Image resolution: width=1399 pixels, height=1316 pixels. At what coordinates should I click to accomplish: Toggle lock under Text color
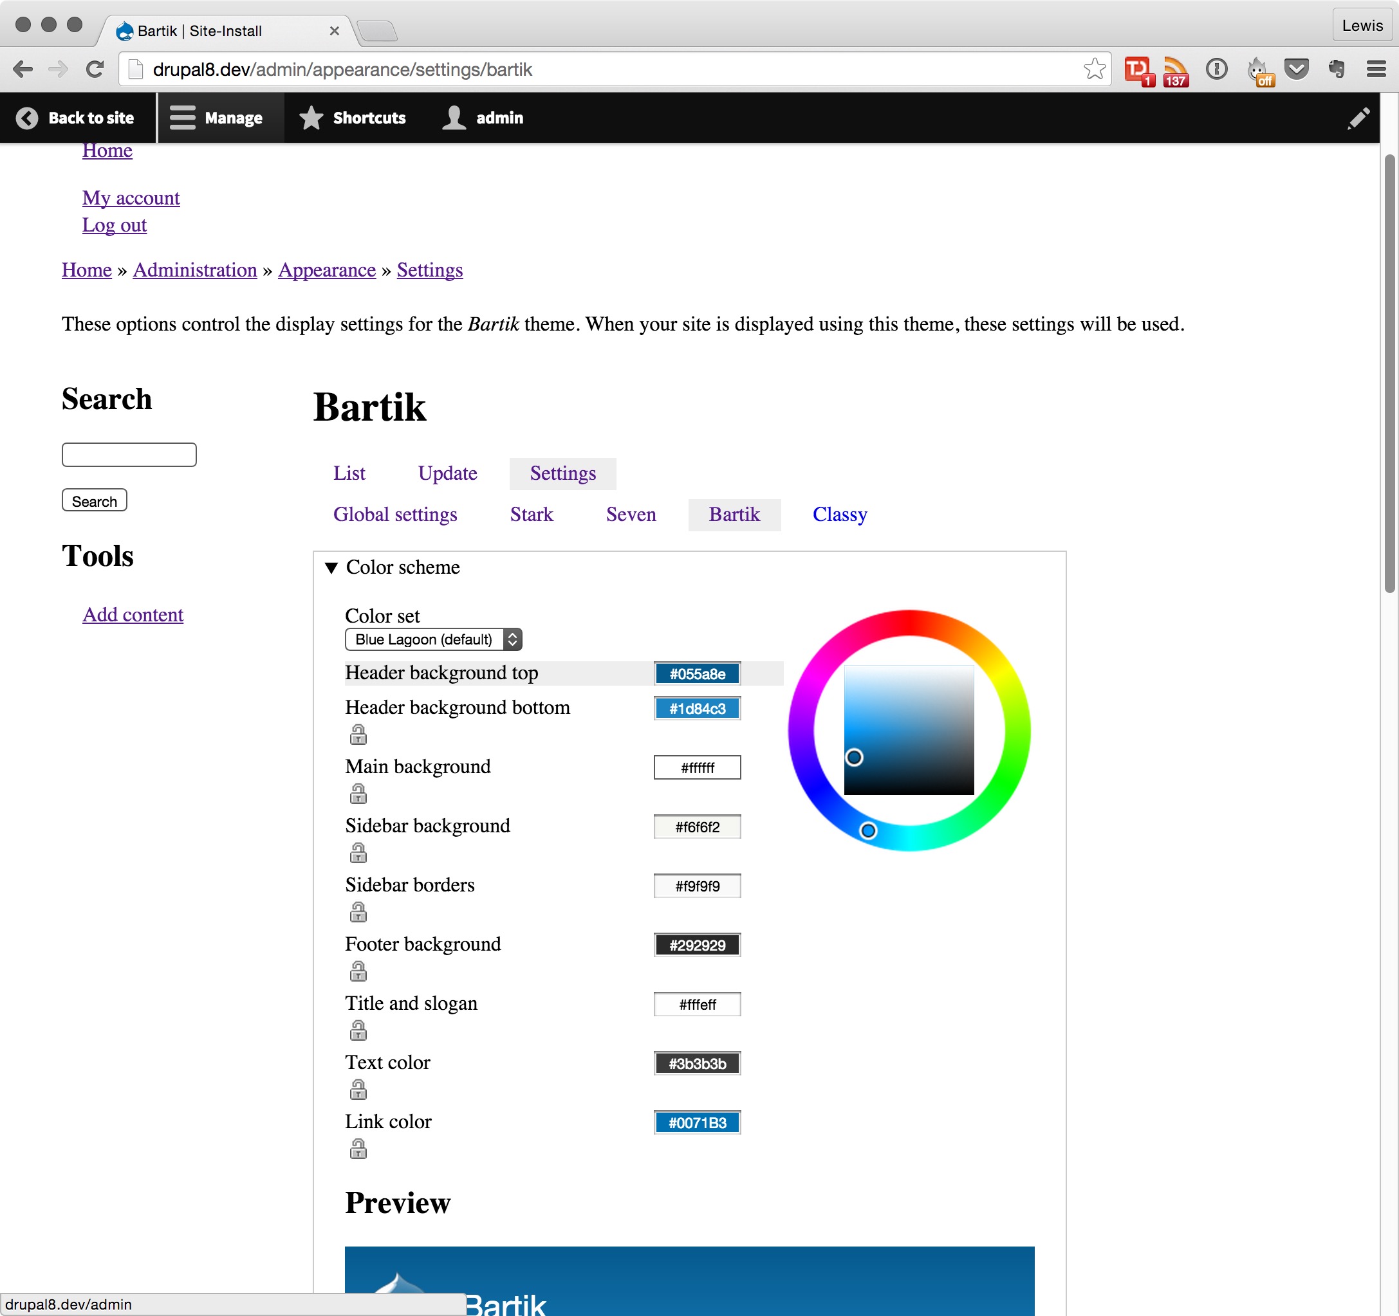358,1089
